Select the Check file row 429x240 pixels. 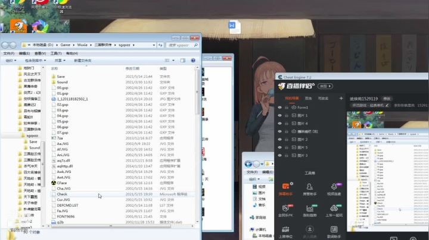pyautogui.click(x=122, y=194)
